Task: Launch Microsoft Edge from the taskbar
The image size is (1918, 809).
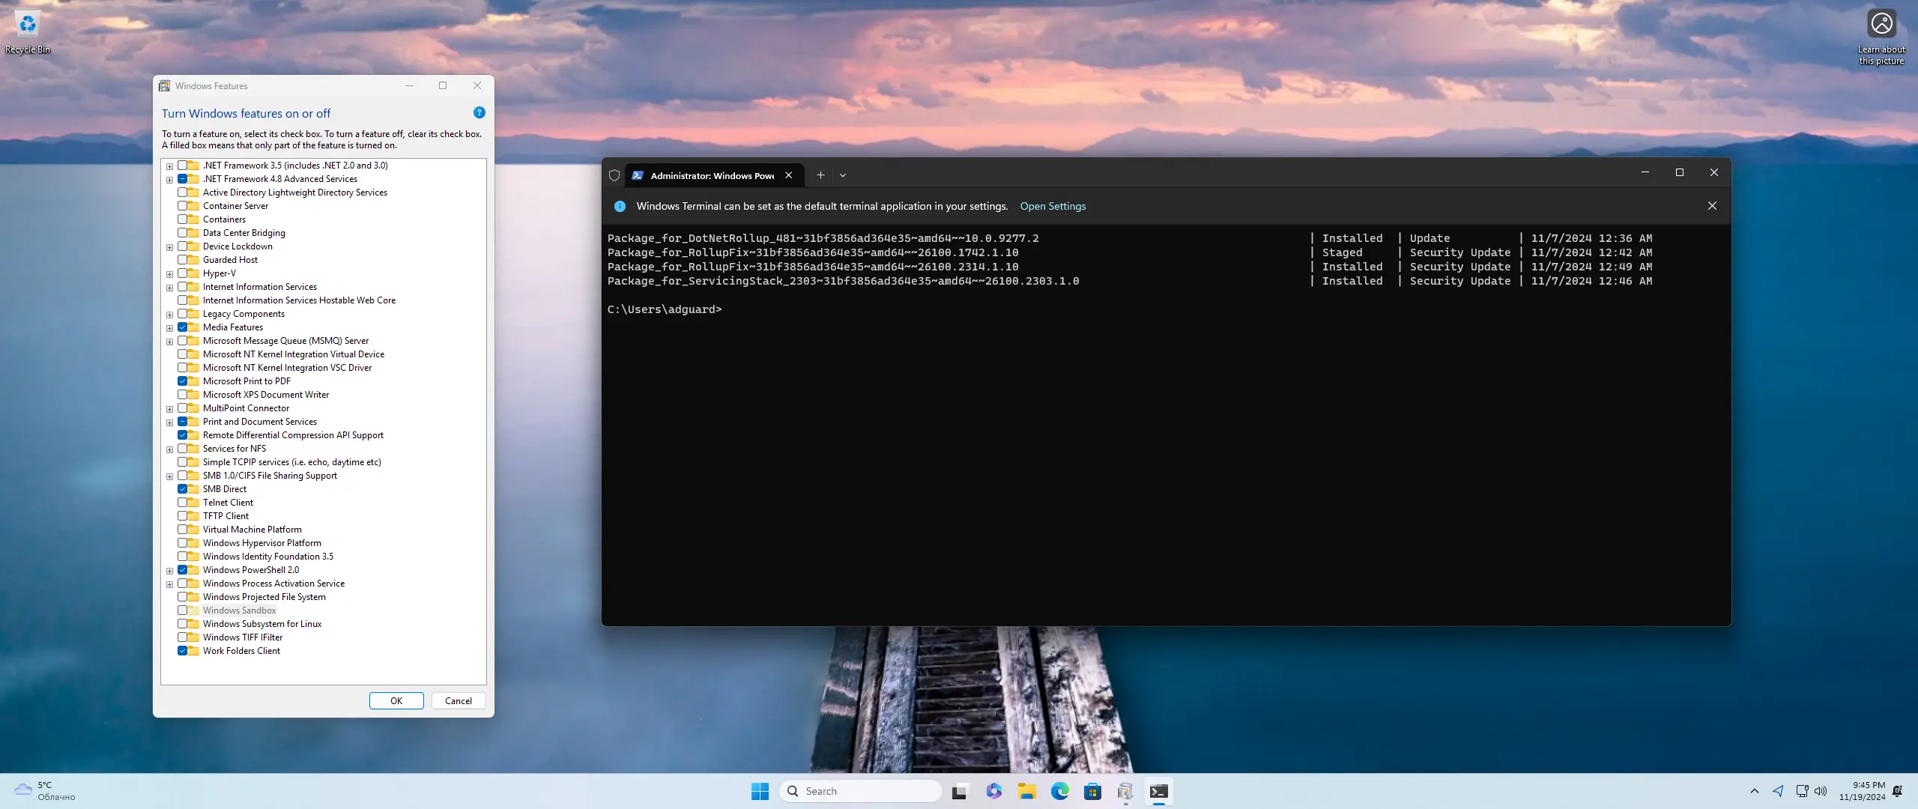Action: click(1059, 792)
